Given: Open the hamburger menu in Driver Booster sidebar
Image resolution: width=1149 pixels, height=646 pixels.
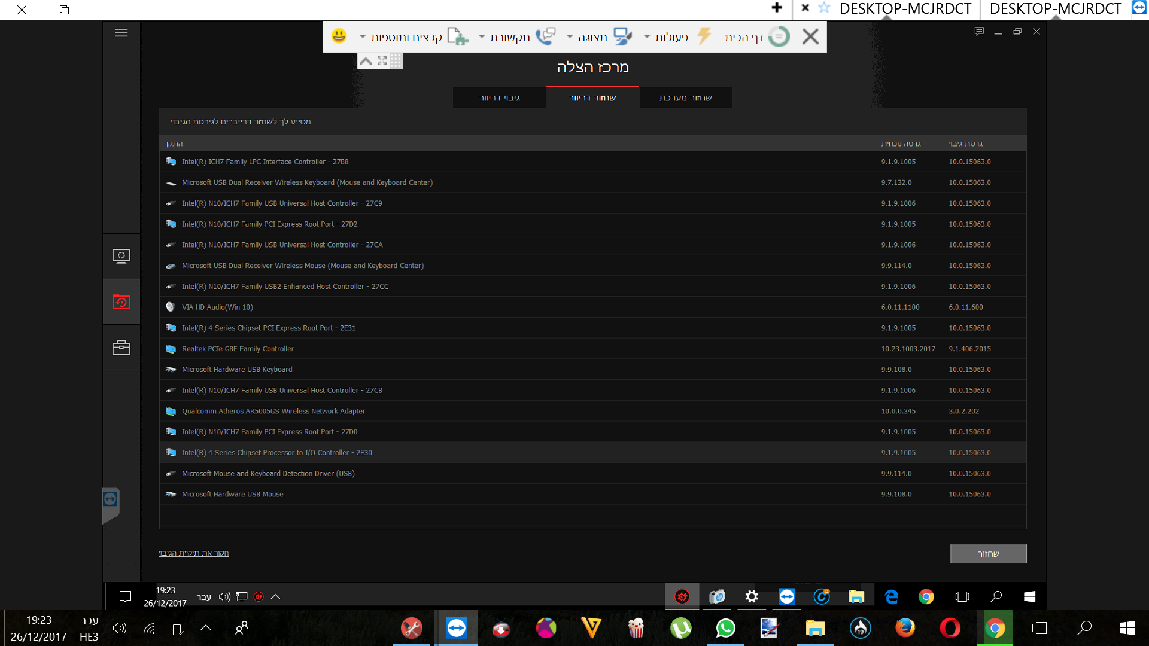Looking at the screenshot, I should (121, 33).
